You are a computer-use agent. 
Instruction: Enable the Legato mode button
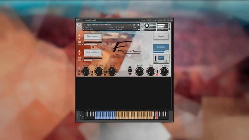coord(161,37)
